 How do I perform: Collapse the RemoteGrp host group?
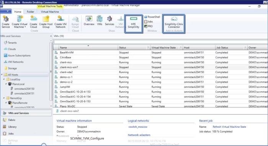4,98
